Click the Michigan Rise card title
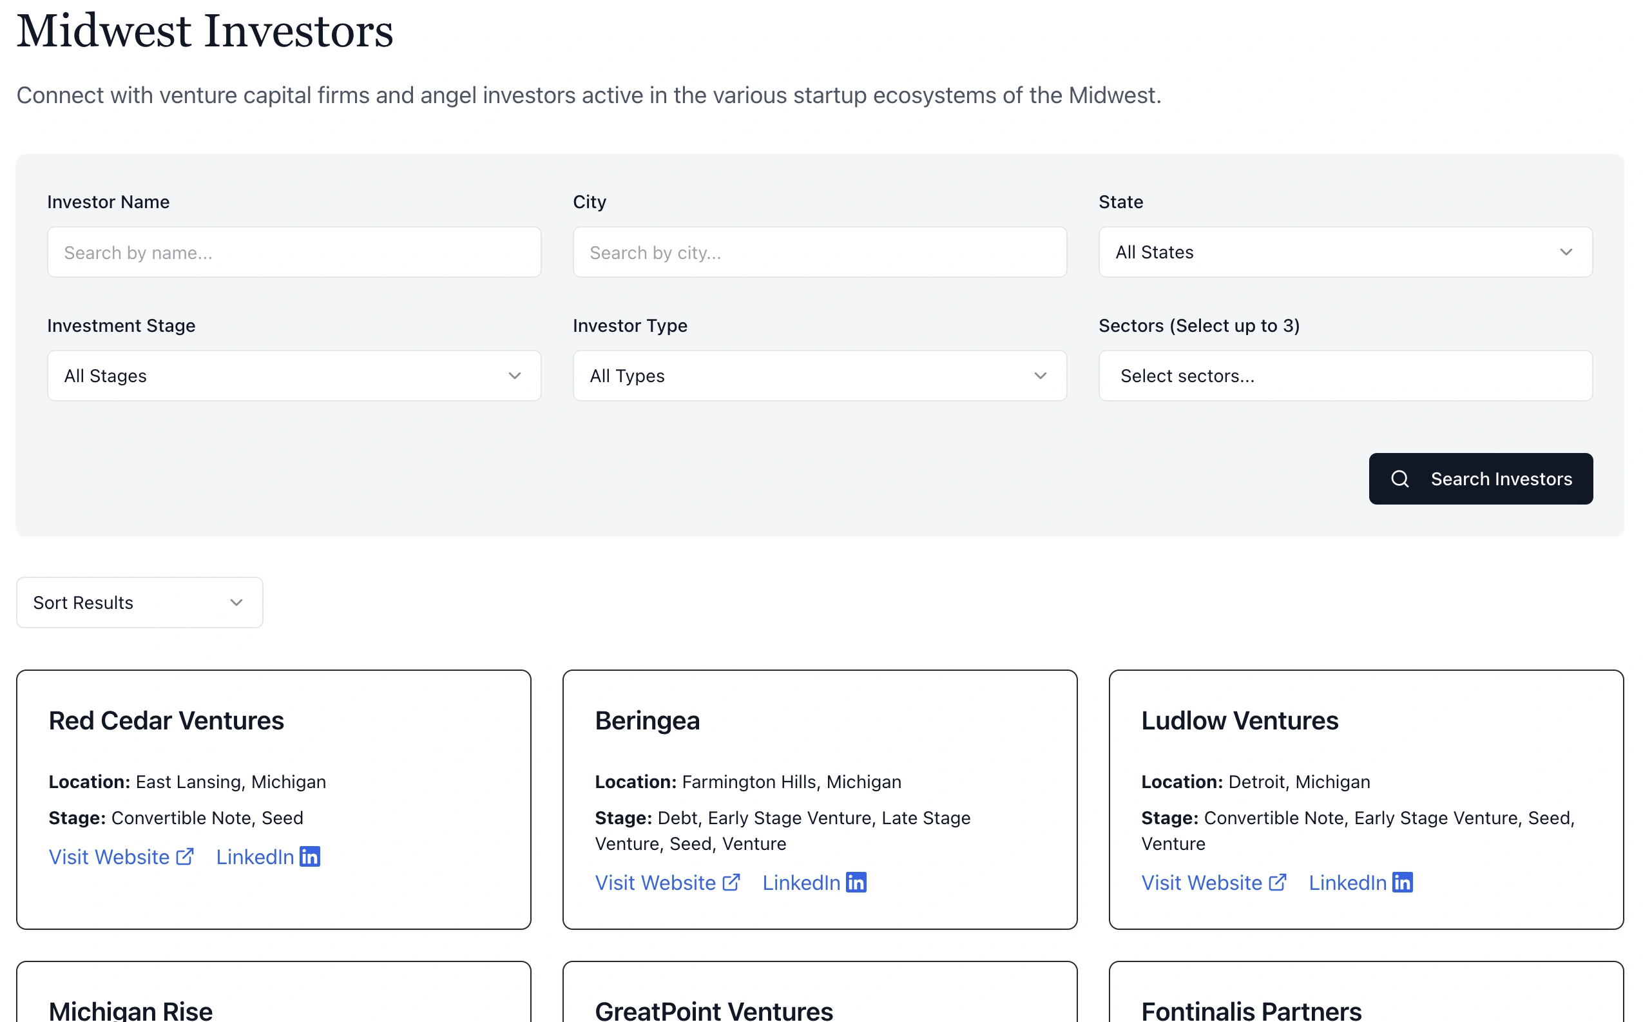The image size is (1643, 1022). click(130, 1011)
